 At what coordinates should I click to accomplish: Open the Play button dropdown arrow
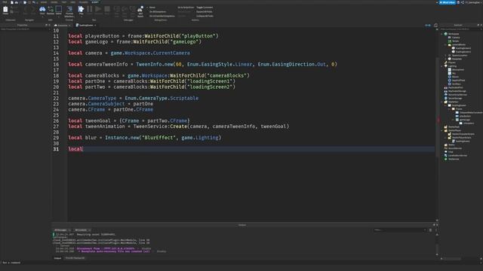pos(81,17)
